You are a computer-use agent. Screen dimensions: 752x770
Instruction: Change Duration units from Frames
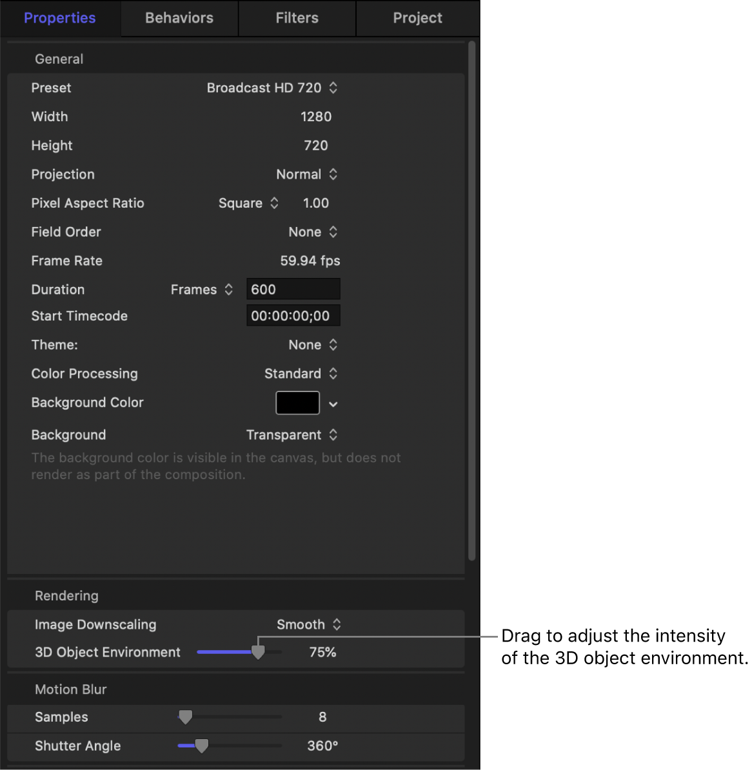coord(229,290)
